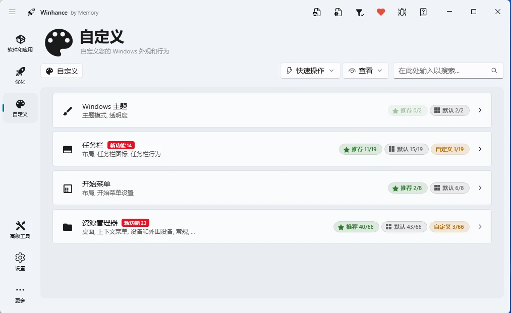The width and height of the screenshot is (511, 313).
Task: Open the 优化 section in sidebar
Action: click(20, 76)
